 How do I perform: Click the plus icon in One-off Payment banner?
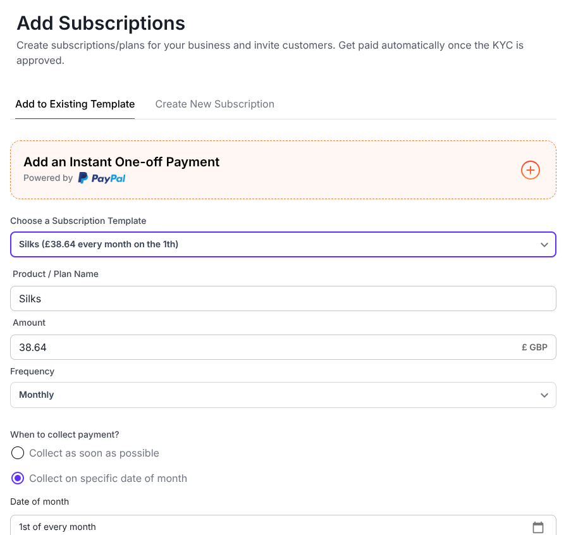coord(530,170)
